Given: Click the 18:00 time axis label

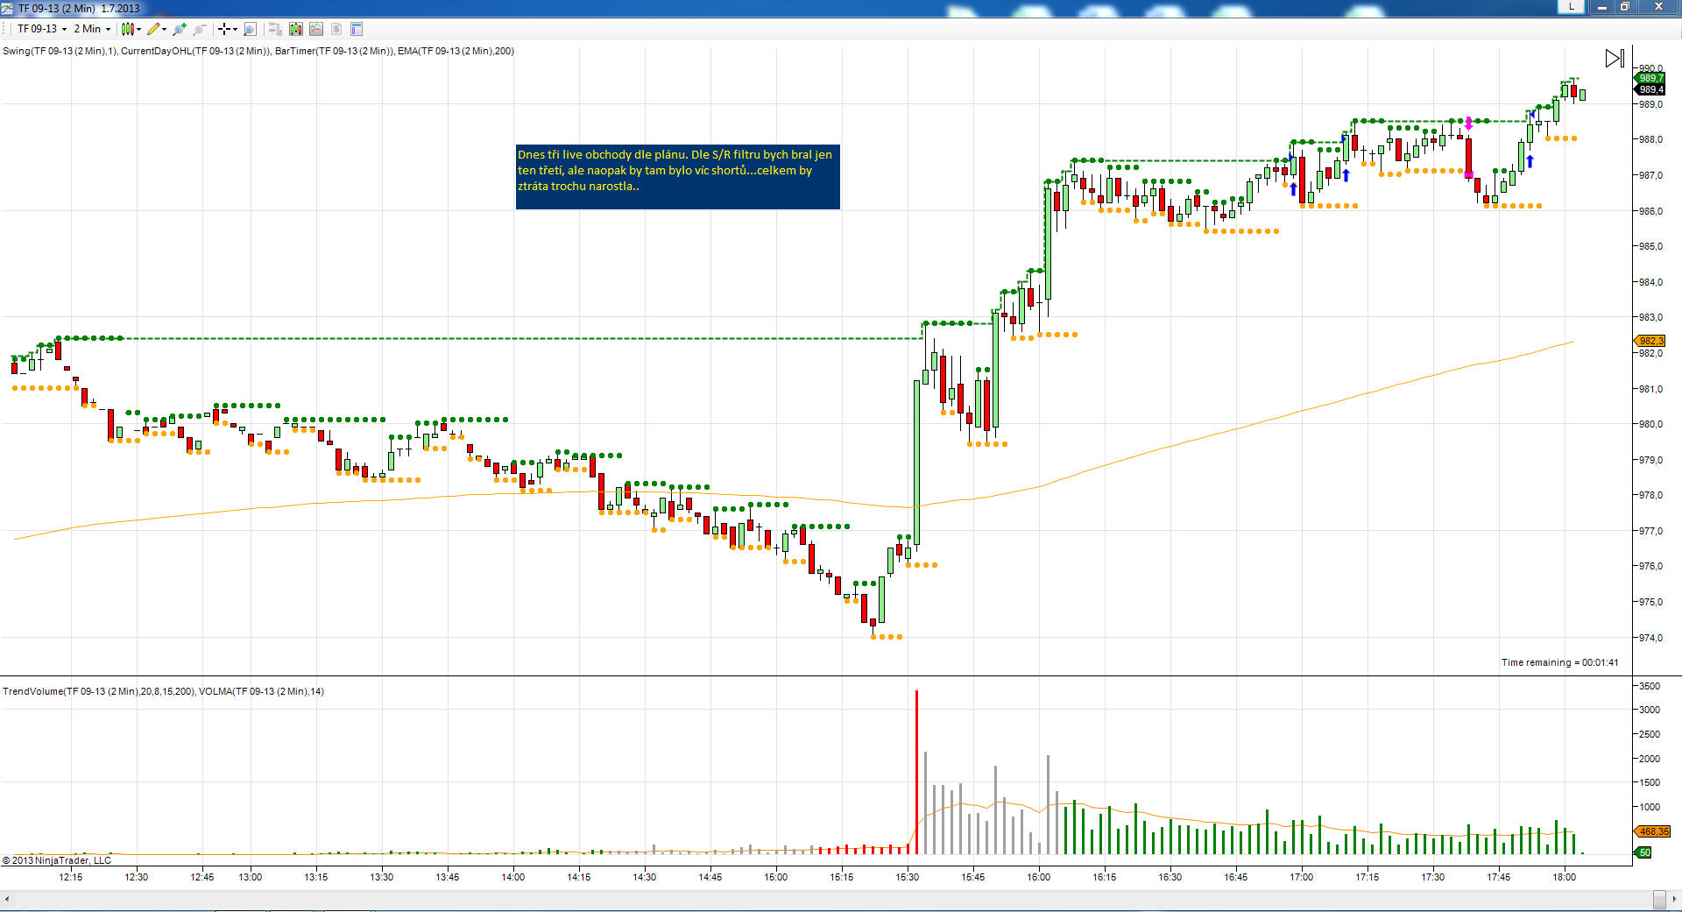Looking at the screenshot, I should [x=1564, y=877].
